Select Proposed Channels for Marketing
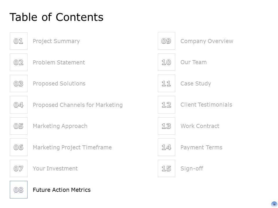This screenshot has width=278, height=208. click(78, 105)
